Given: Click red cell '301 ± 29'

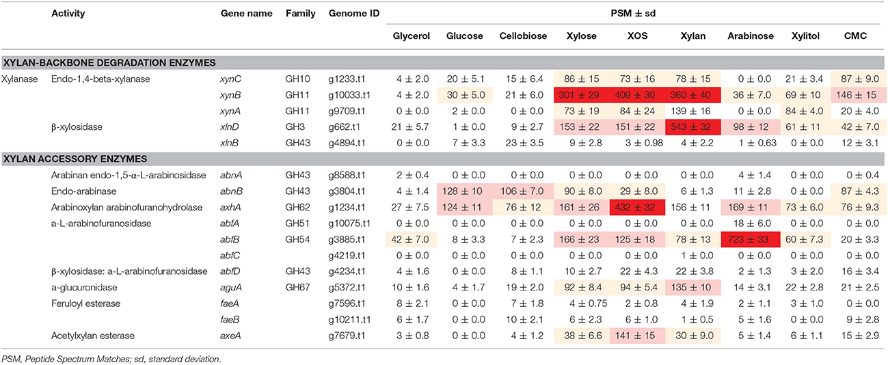Looking at the screenshot, I should coord(580,94).
